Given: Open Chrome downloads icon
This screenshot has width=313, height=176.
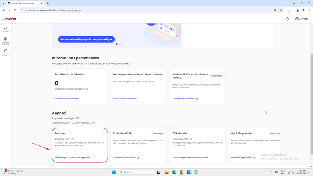Looking at the screenshot, I should [297, 10].
